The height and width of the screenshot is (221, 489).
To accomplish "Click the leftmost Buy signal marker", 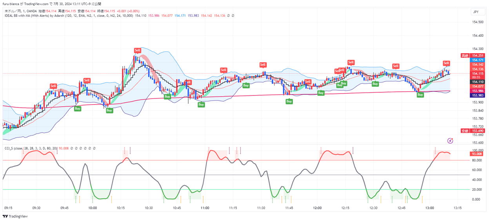I will [x=78, y=109].
